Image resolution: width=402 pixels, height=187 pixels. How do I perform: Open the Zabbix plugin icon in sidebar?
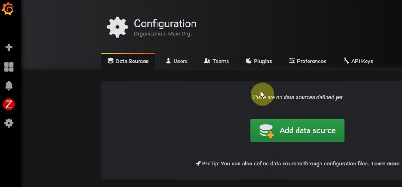(x=9, y=105)
